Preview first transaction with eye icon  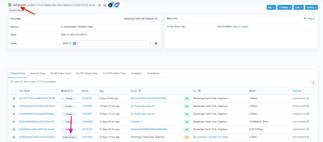click(14, 98)
